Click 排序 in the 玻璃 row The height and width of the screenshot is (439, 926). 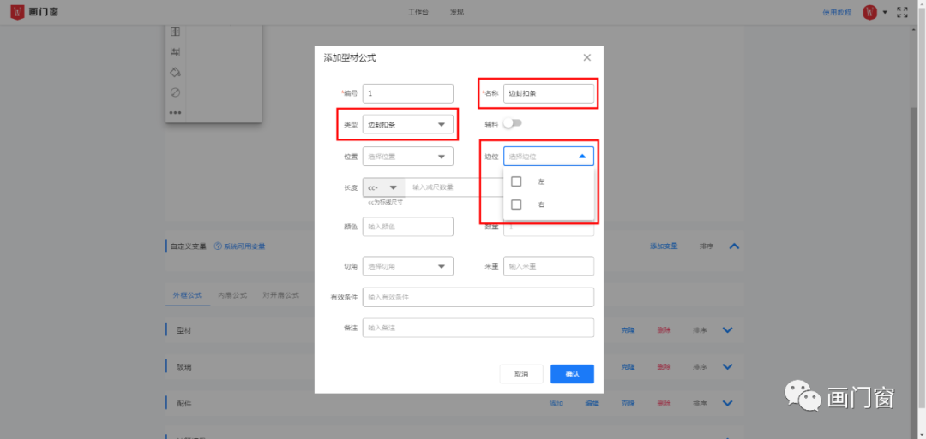pyautogui.click(x=700, y=367)
